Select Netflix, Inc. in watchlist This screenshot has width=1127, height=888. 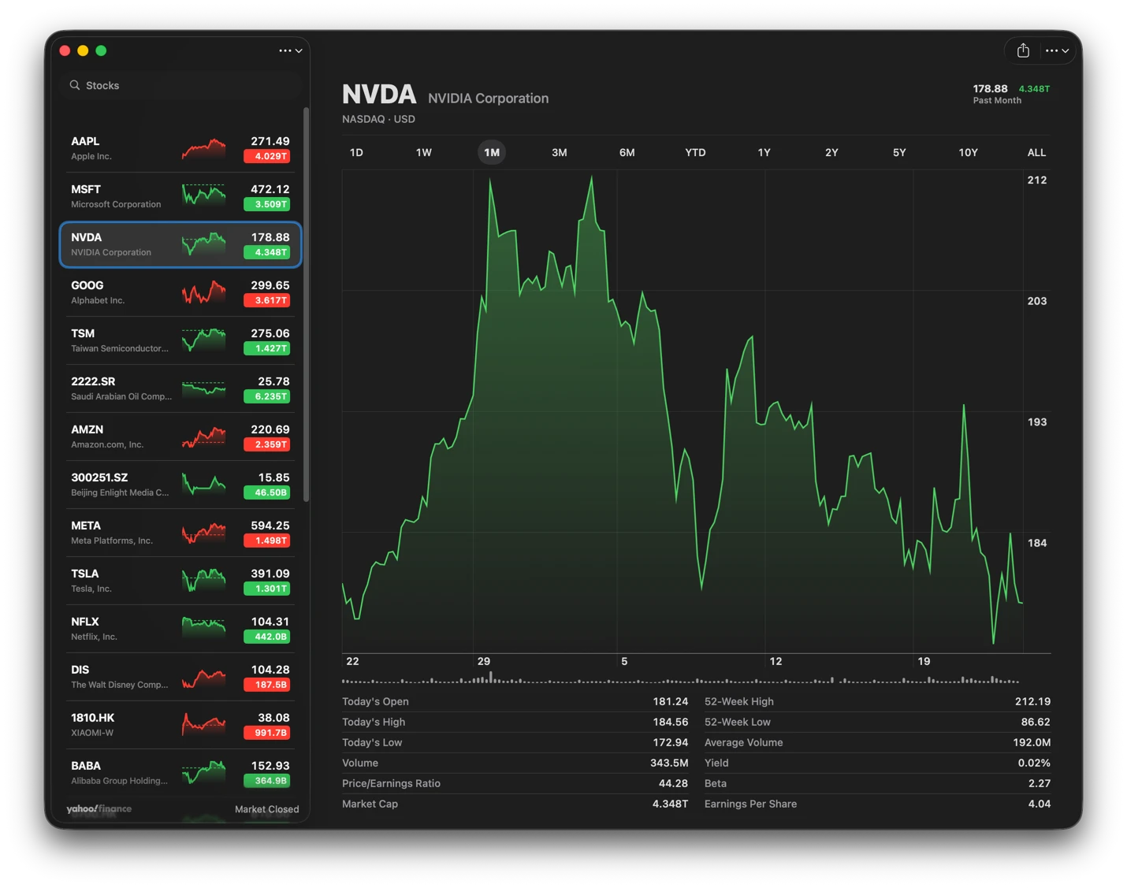pos(118,629)
